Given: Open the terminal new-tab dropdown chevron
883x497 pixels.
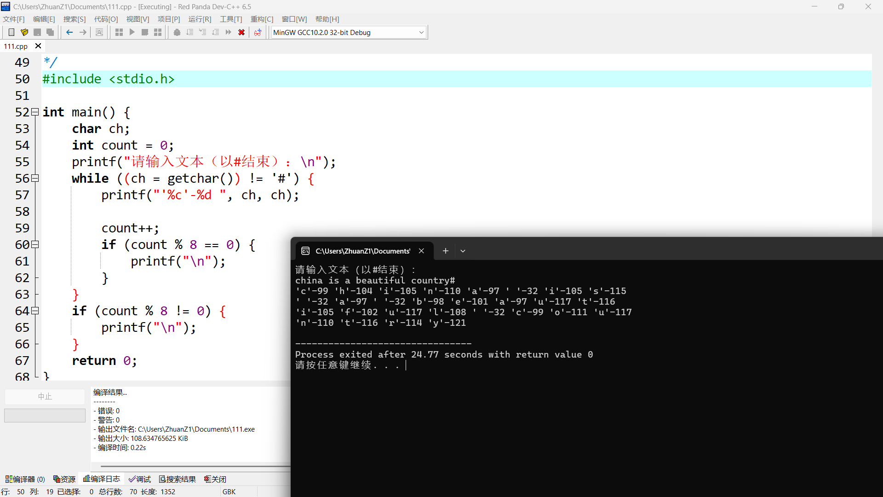Looking at the screenshot, I should click(463, 251).
